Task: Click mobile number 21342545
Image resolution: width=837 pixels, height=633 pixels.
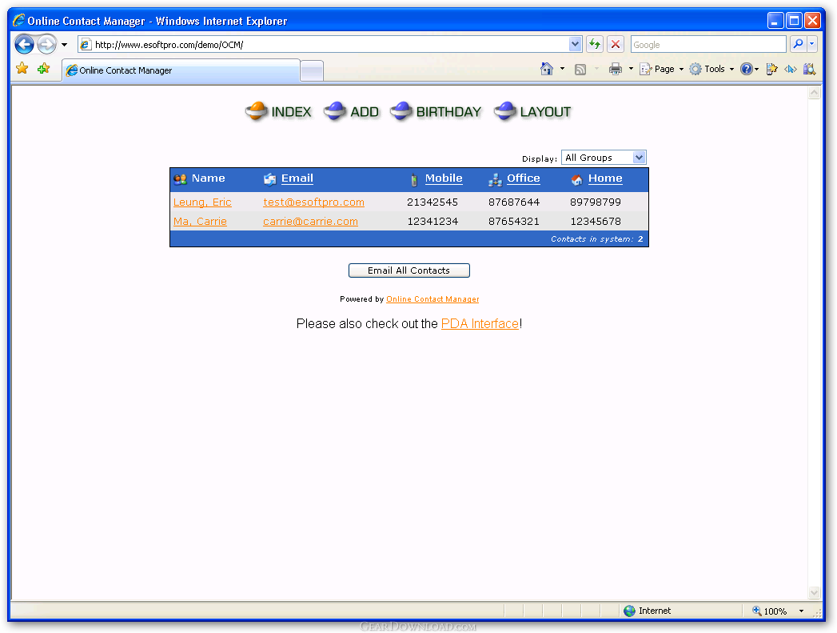Action: [x=432, y=202]
